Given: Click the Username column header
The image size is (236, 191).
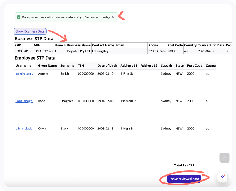Looking at the screenshot, I should (x=23, y=65).
